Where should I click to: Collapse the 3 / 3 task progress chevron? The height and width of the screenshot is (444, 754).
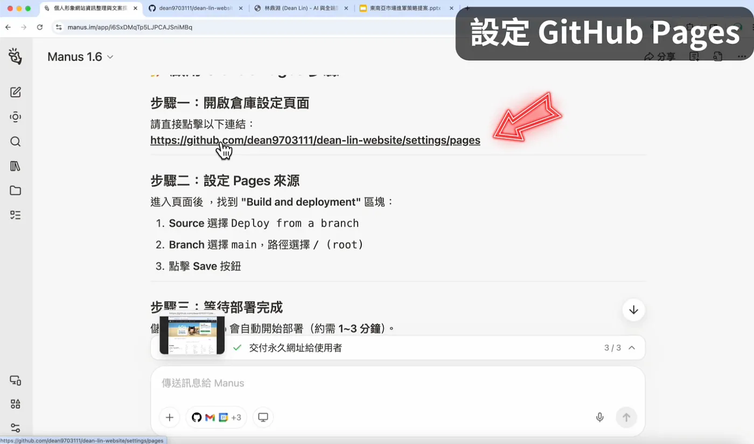pyautogui.click(x=632, y=348)
